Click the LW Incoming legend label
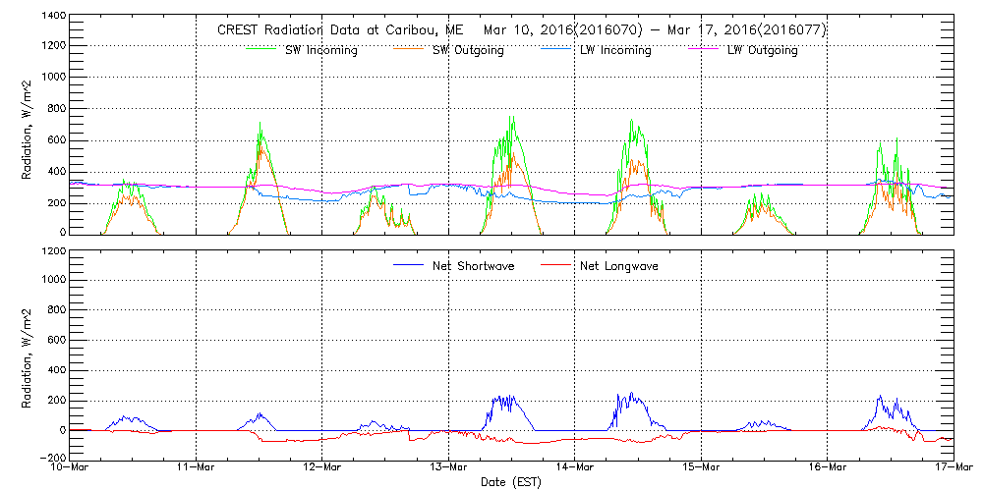This screenshot has height=491, width=983. pyautogui.click(x=614, y=51)
